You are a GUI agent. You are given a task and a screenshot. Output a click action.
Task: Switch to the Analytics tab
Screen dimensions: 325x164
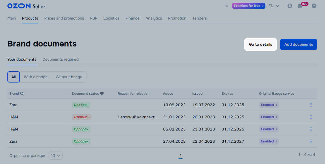[x=154, y=18]
